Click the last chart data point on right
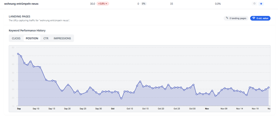The image size is (278, 117). tap(268, 87)
